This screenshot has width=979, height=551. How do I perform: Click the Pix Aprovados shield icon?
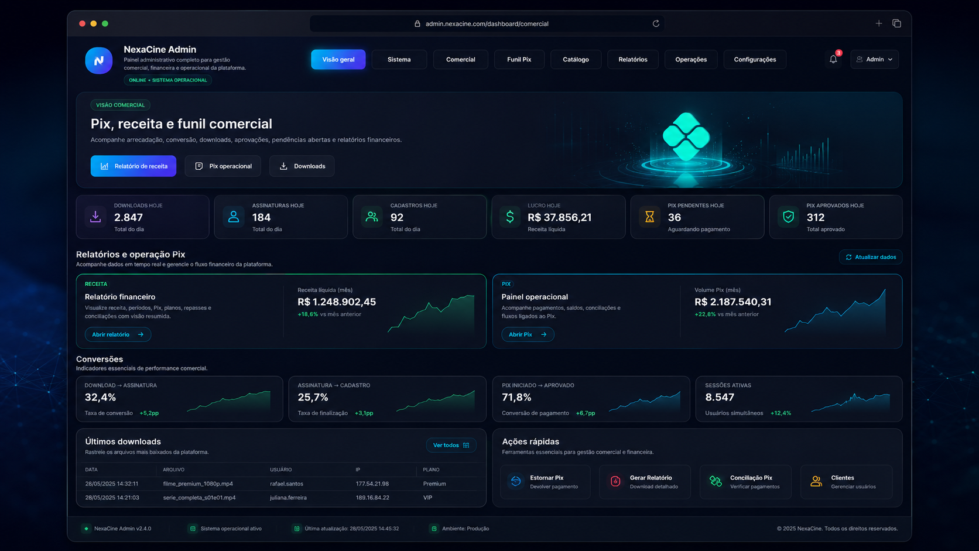pyautogui.click(x=789, y=217)
